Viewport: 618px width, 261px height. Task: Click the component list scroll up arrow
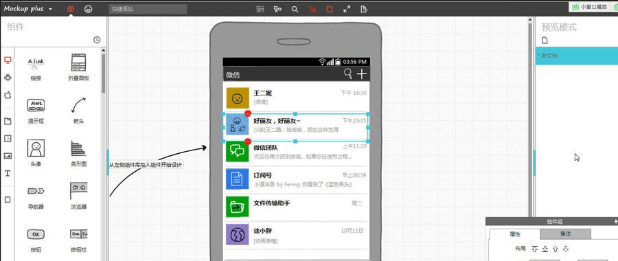pos(103,50)
